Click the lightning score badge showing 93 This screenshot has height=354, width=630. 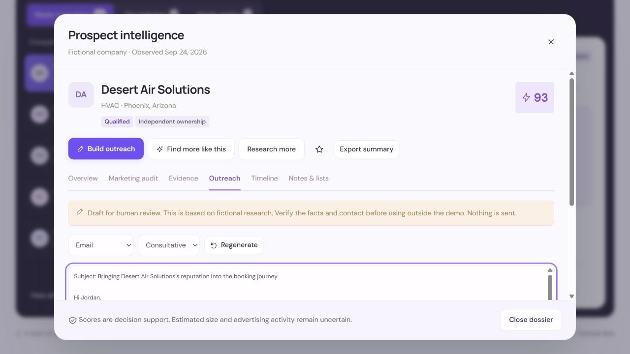pyautogui.click(x=535, y=97)
